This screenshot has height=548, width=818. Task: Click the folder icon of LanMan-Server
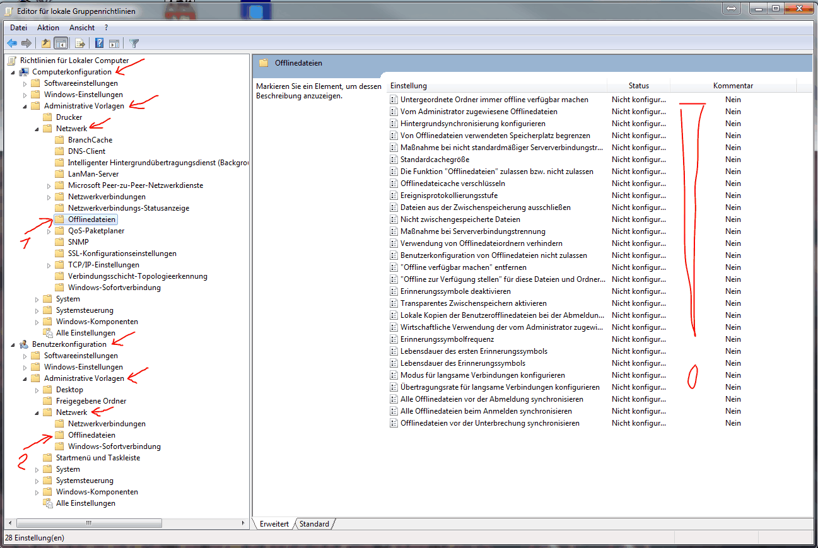59,174
